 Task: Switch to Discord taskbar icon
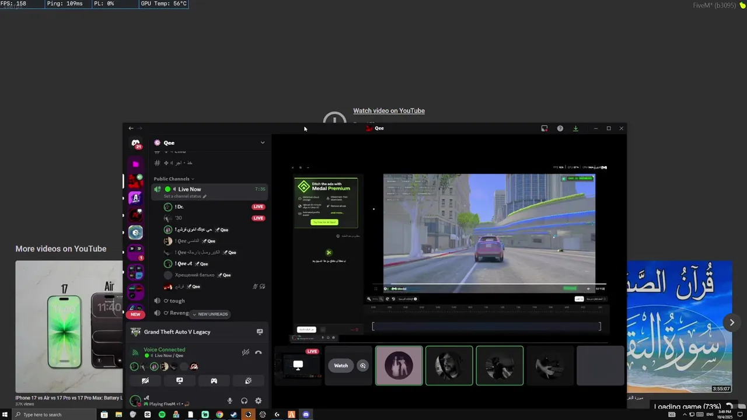pyautogui.click(x=306, y=415)
